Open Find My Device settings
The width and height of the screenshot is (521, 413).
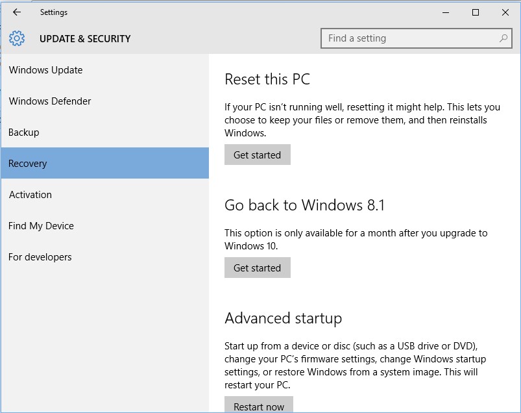click(105, 226)
